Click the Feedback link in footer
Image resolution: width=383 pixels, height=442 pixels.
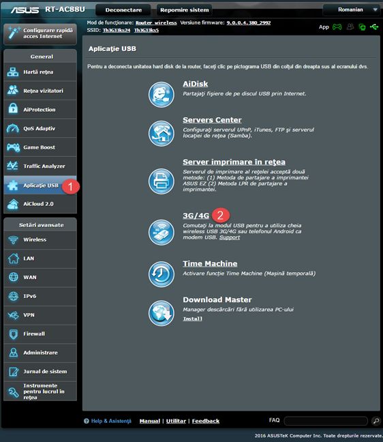(206, 421)
